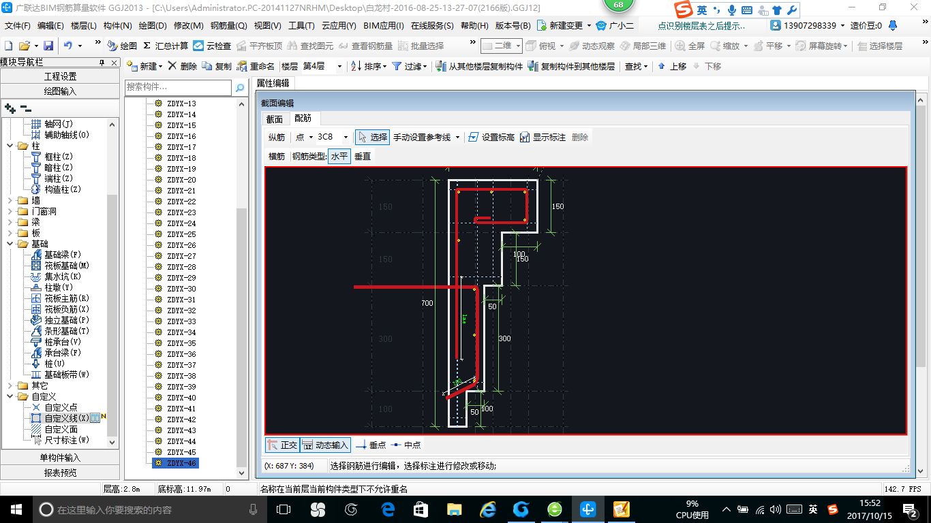
Task: Collapse the 柱 tree folder
Action: click(10, 146)
